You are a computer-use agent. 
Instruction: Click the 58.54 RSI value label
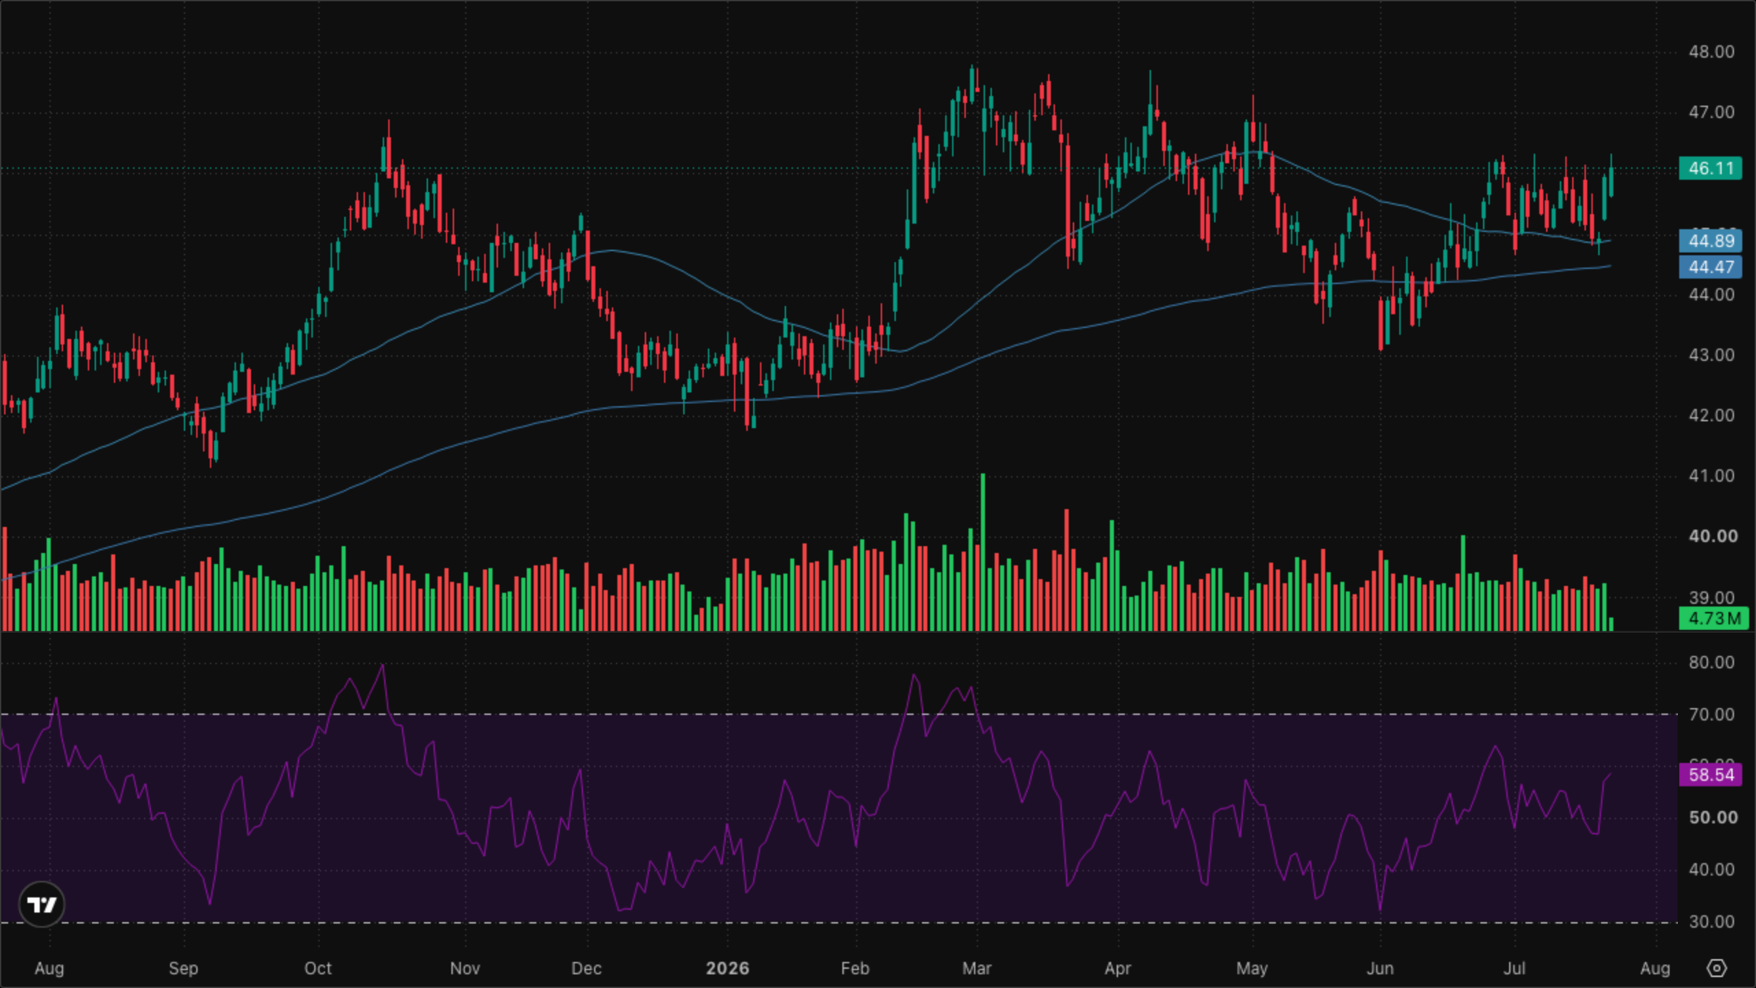[x=1710, y=775]
